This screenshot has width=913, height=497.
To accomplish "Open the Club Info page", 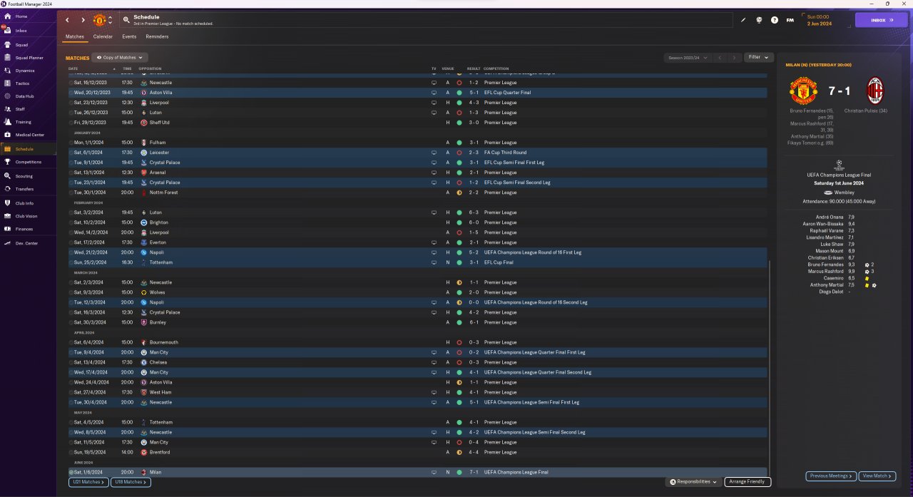I will tap(24, 203).
